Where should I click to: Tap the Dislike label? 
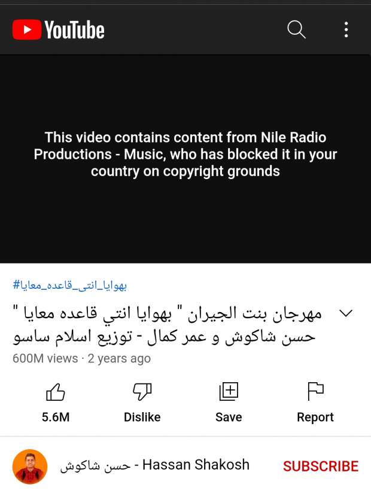pyautogui.click(x=142, y=418)
